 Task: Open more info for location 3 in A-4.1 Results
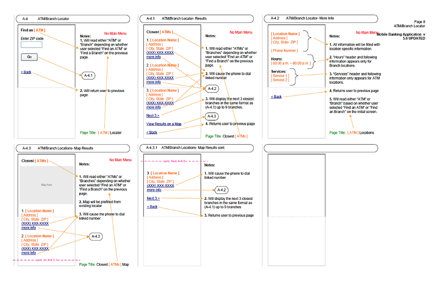click(153, 107)
